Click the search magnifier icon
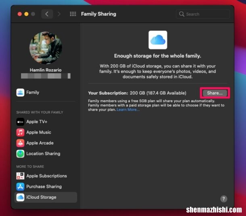Image resolution: width=246 pixels, height=216 pixels. click(181, 14)
